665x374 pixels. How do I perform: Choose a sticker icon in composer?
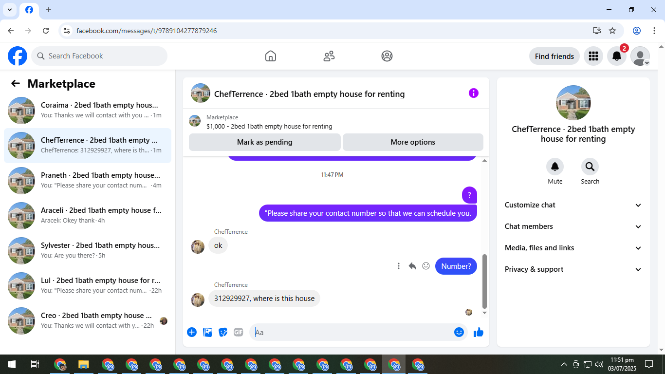[223, 332]
